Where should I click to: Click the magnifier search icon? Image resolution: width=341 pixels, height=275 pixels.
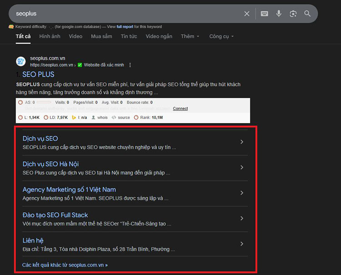(307, 14)
